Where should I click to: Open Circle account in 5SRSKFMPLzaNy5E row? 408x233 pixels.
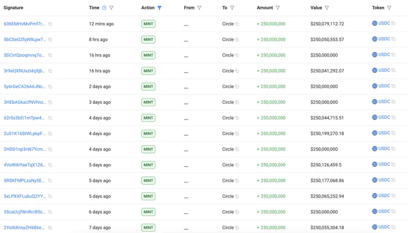point(228,180)
